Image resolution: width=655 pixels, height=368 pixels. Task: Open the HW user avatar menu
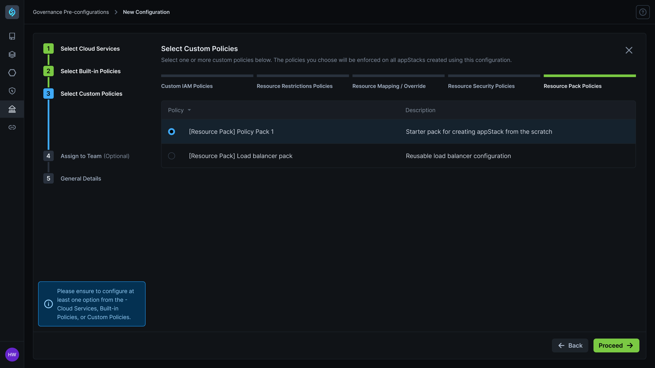12,354
